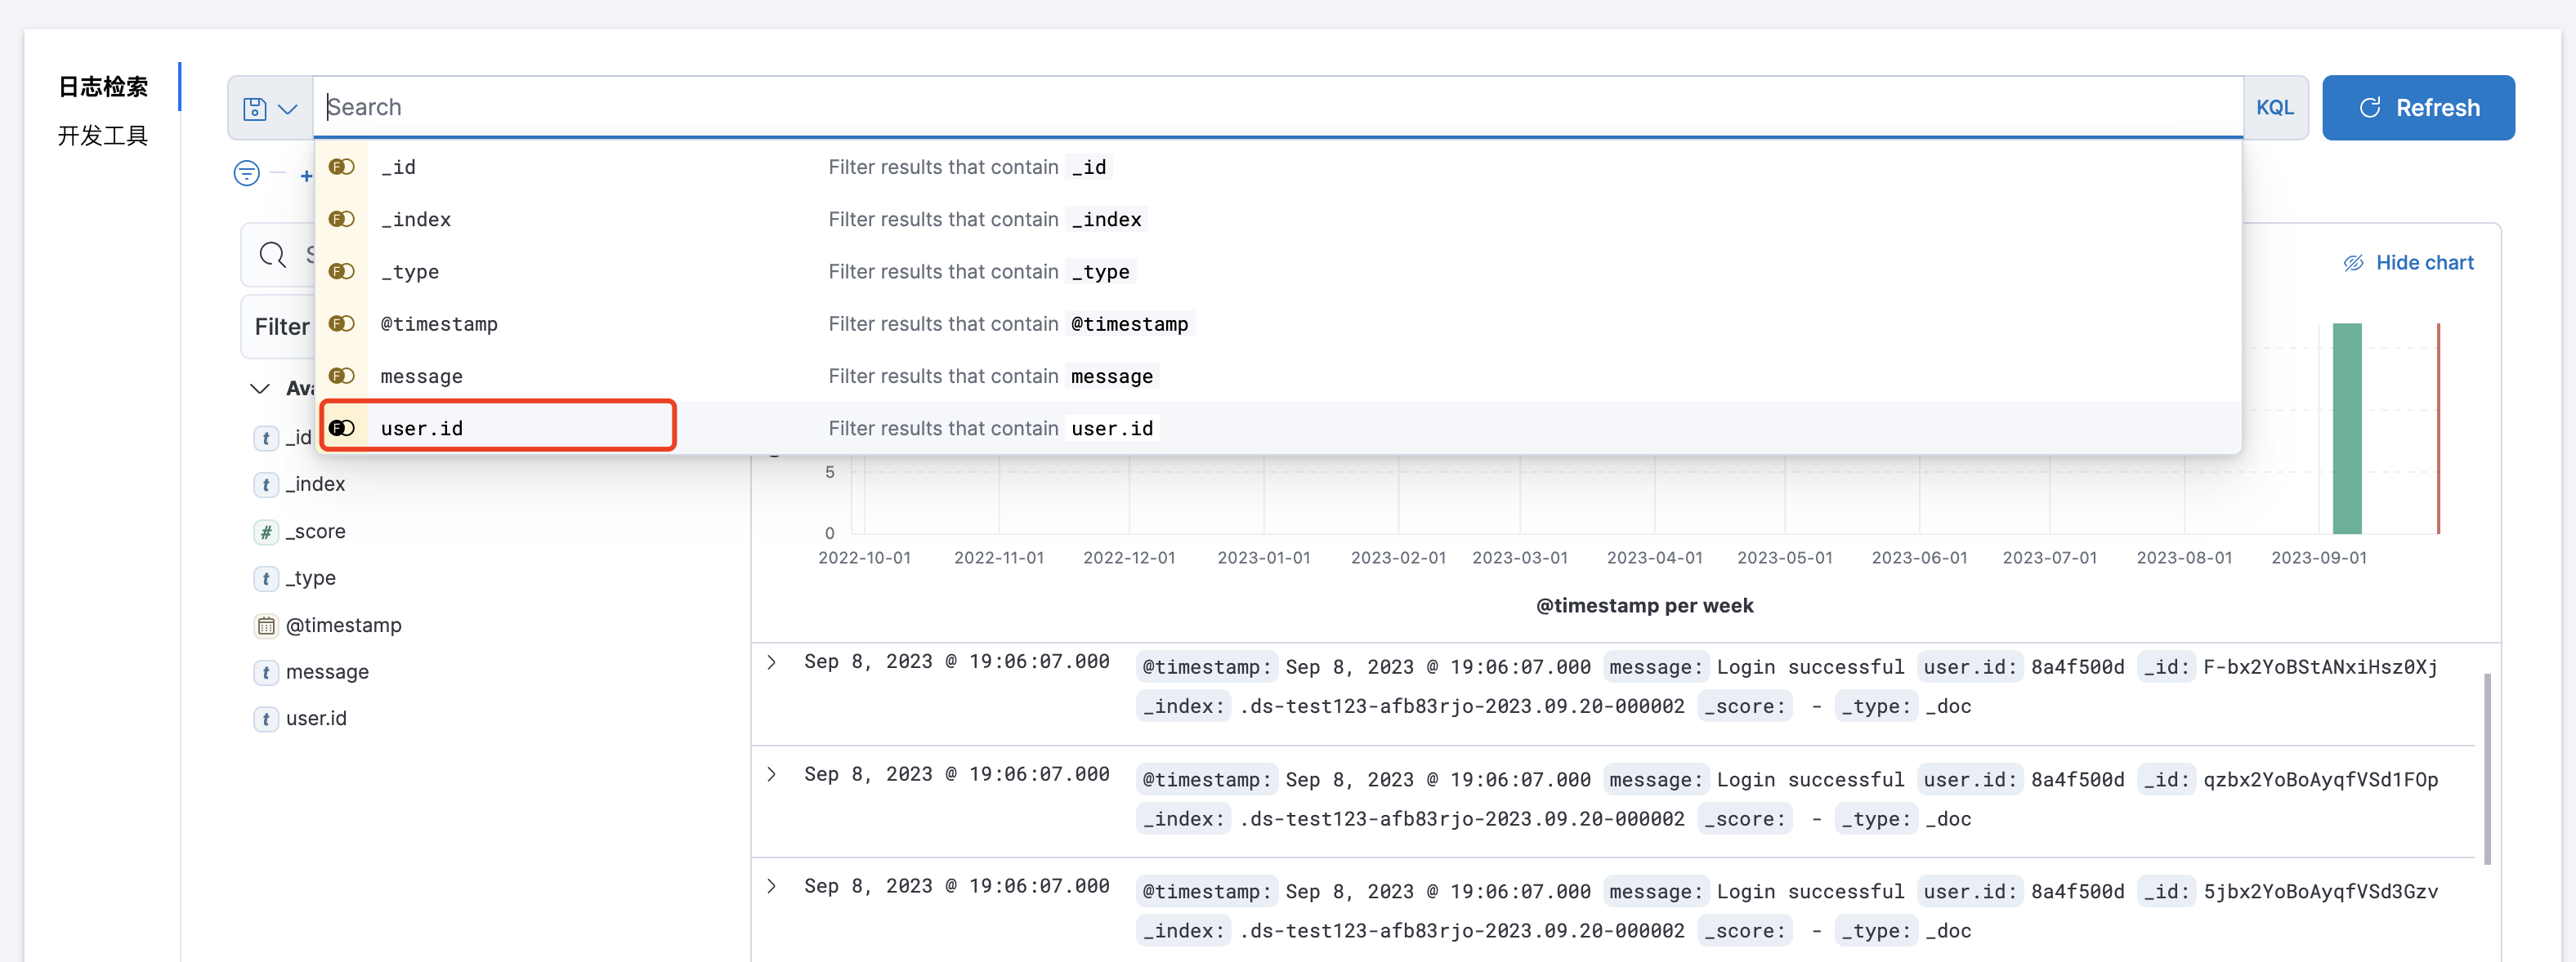Select 日志检索 in the left sidebar
The width and height of the screenshot is (2576, 962).
coord(103,87)
